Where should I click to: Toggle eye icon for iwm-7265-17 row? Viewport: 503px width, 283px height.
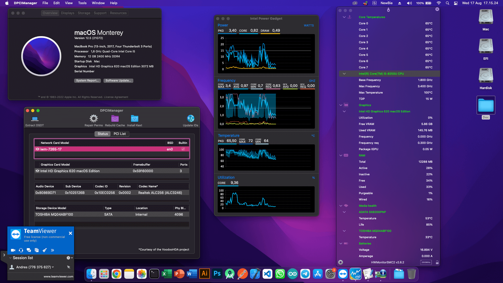[x=37, y=149]
